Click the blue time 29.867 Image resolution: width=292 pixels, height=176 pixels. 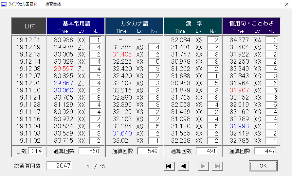(x=64, y=83)
